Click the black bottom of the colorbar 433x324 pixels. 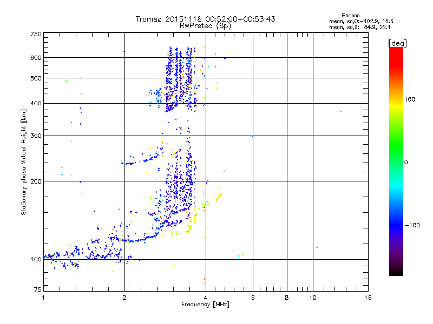[396, 272]
